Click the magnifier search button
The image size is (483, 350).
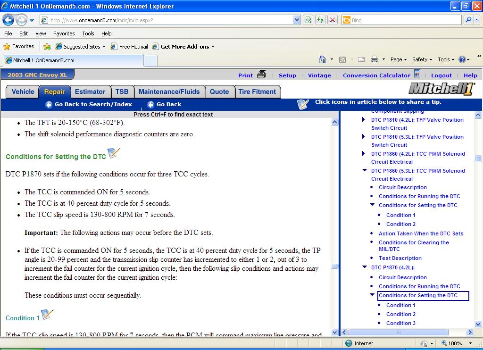[x=468, y=20]
